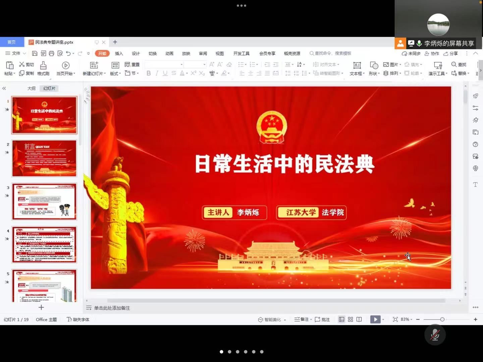Toggle Italic formatting
This screenshot has width=483, height=362.
click(157, 73)
